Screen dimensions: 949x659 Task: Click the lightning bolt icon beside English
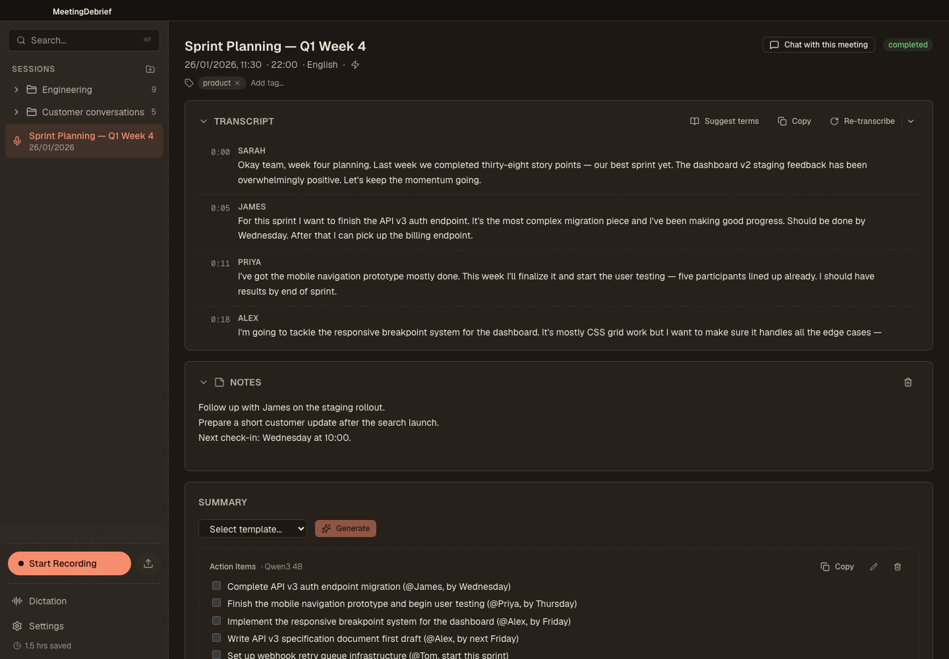tap(355, 65)
